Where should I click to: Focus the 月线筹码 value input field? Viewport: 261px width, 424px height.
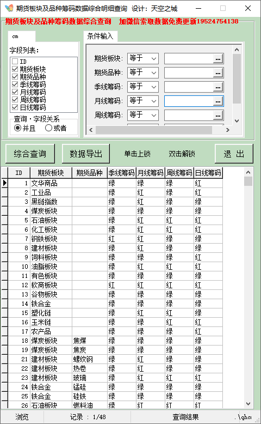pos(188,101)
